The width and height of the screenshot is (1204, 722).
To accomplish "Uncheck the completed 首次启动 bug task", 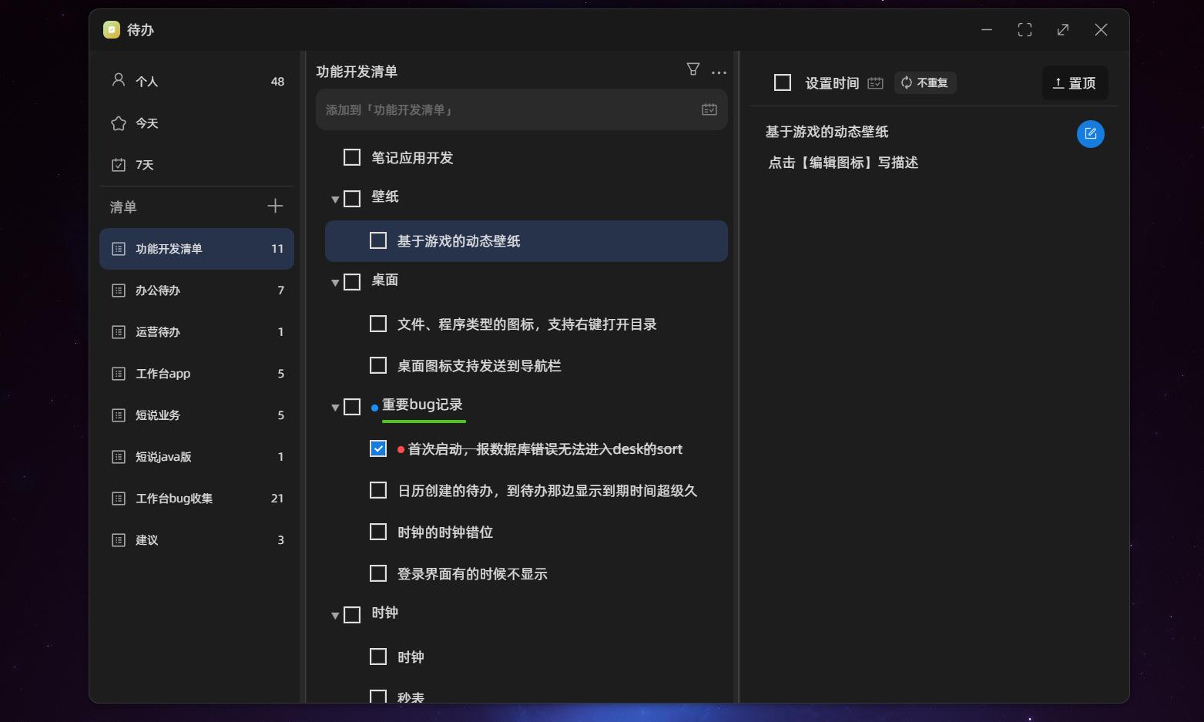I will click(x=377, y=448).
